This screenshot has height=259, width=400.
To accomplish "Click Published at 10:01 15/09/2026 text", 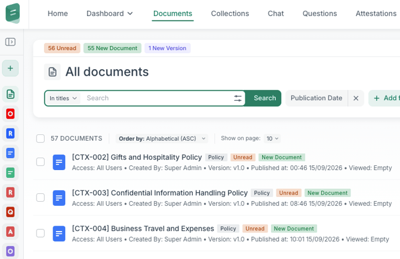I will (x=295, y=239).
